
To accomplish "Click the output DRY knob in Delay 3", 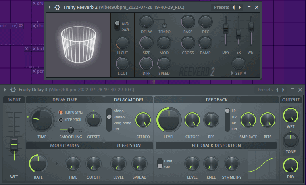I will (x=291, y=166).
